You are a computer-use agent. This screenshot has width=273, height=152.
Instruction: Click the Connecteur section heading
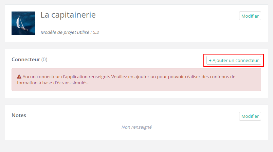coord(26,60)
